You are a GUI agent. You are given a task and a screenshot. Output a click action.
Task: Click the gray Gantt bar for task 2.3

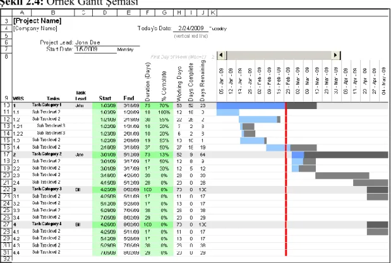click(x=342, y=175)
